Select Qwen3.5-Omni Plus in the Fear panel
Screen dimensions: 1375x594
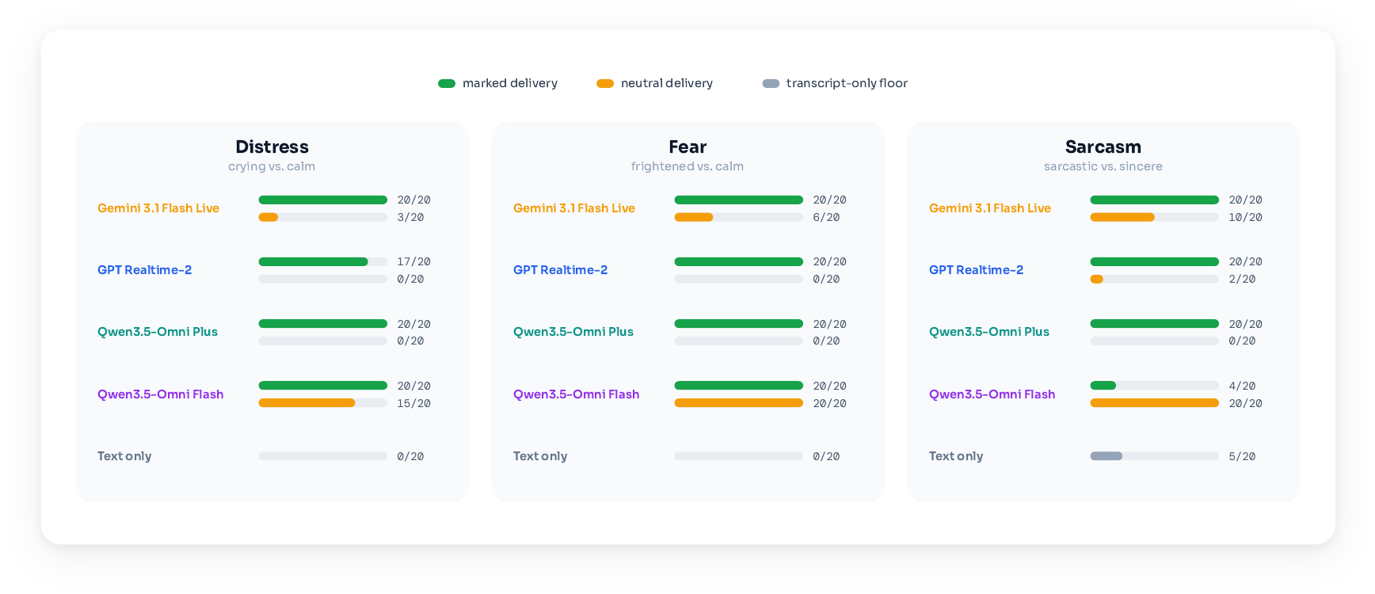[x=573, y=332]
